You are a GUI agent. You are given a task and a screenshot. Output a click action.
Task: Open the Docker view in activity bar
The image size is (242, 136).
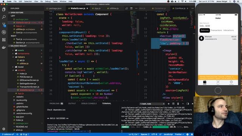[4, 47]
